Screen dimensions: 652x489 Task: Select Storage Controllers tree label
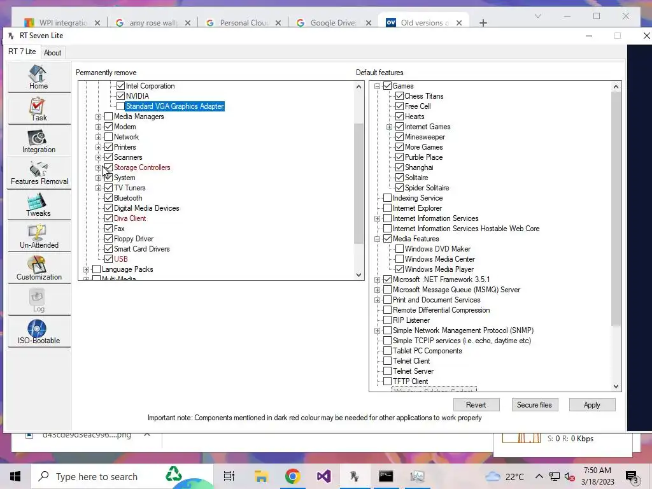(142, 167)
